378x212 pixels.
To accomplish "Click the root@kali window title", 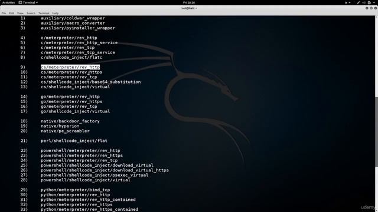I will pyautogui.click(x=189, y=8).
